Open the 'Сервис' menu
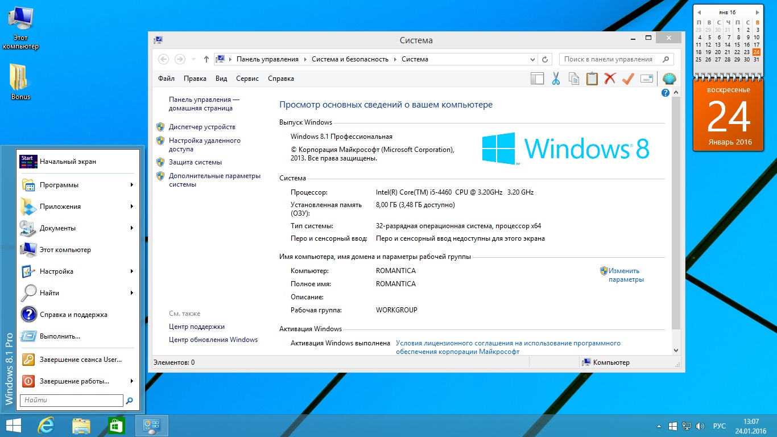 click(247, 79)
